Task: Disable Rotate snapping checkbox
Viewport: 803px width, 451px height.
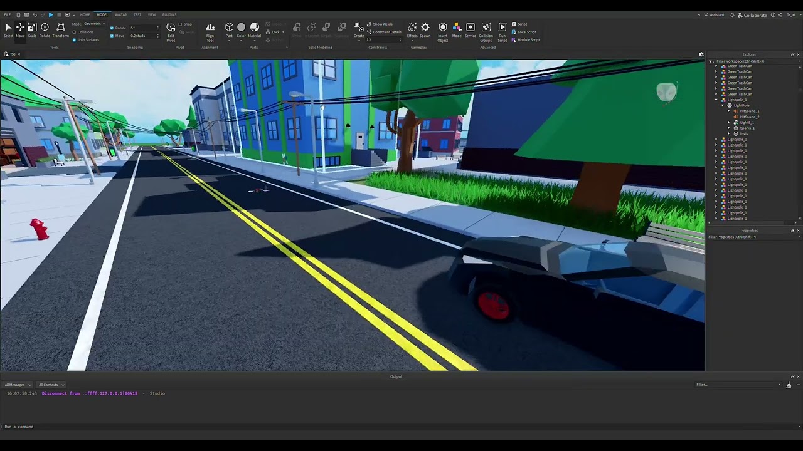Action: pos(112,28)
